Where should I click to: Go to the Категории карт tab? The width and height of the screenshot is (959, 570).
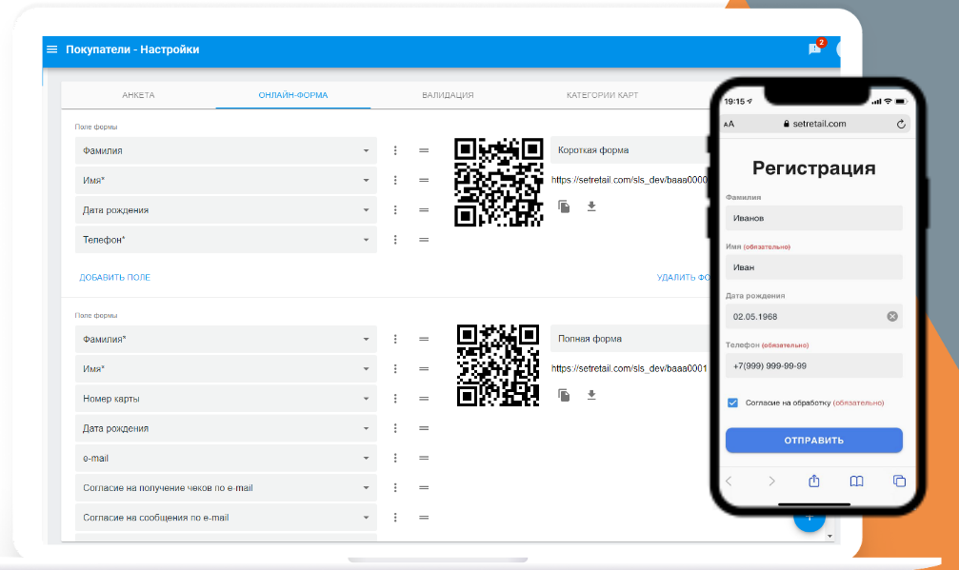tap(602, 96)
